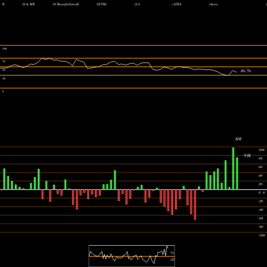Click the overlapping 7.76 value beside MR bars
The width and height of the screenshot is (267, 267).
click(x=247, y=156)
